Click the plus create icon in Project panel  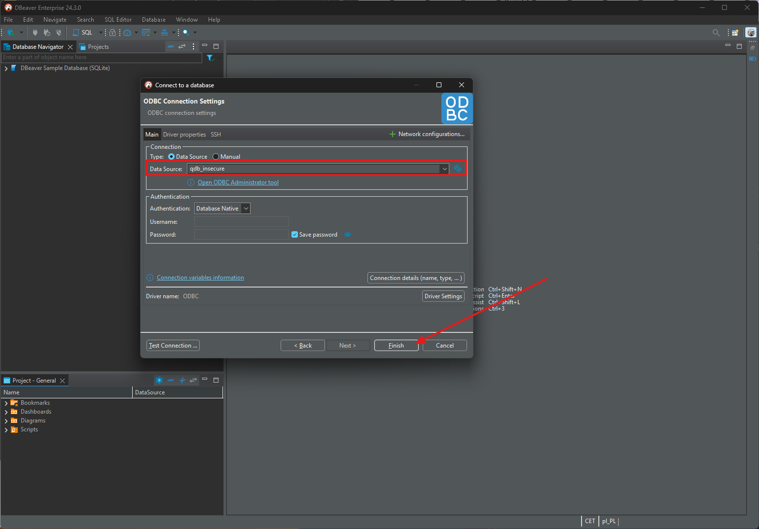(x=182, y=380)
